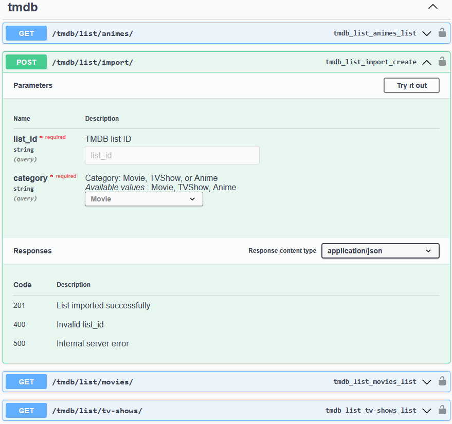
Task: Click 'Invalid list_id' description
Action: tap(80, 325)
